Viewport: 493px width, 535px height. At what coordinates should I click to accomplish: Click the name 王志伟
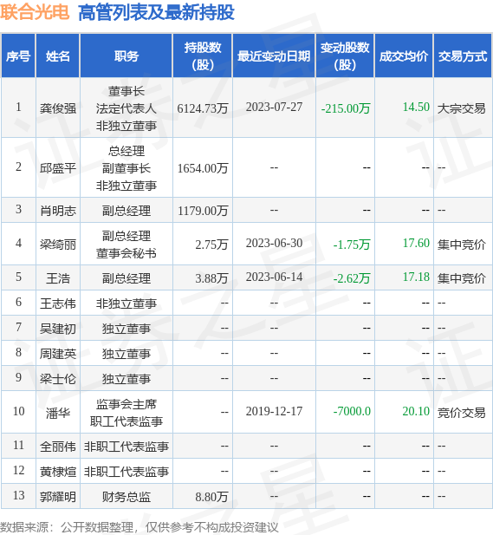pyautogui.click(x=58, y=303)
